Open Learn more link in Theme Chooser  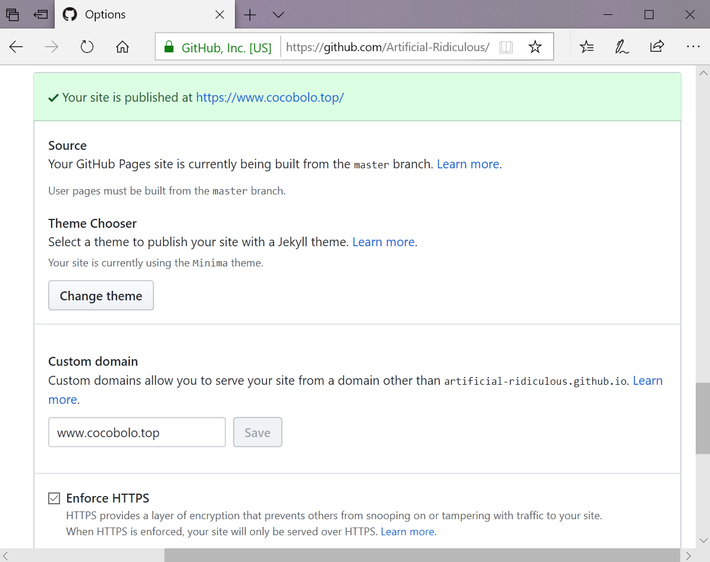384,242
